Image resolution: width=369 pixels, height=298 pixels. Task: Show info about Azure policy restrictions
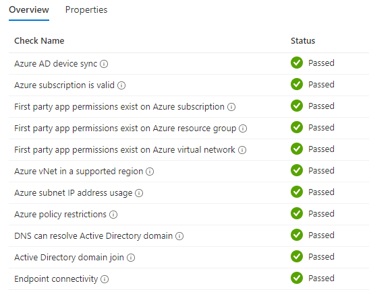(x=113, y=215)
